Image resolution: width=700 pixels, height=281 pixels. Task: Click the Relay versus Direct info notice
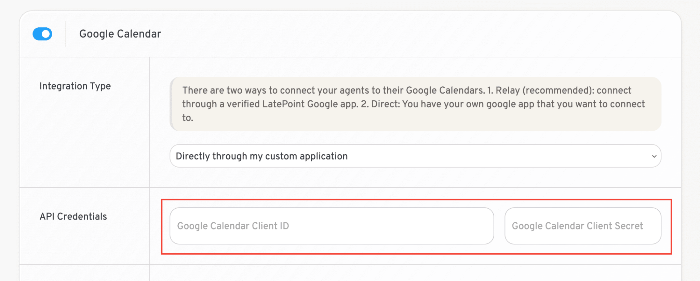click(x=415, y=104)
